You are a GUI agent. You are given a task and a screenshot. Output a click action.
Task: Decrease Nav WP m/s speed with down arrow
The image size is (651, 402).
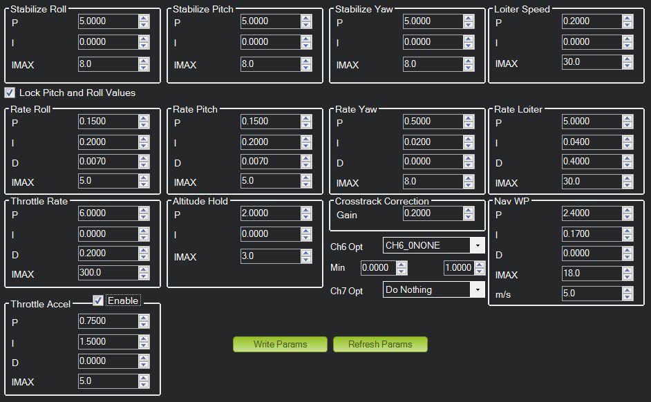click(x=628, y=296)
